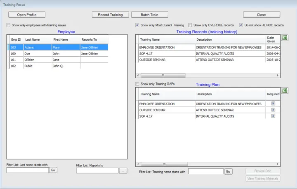Viewport: 297px width, 189px height.
Task: Click Go next to last name filter
Action: (x=53, y=170)
